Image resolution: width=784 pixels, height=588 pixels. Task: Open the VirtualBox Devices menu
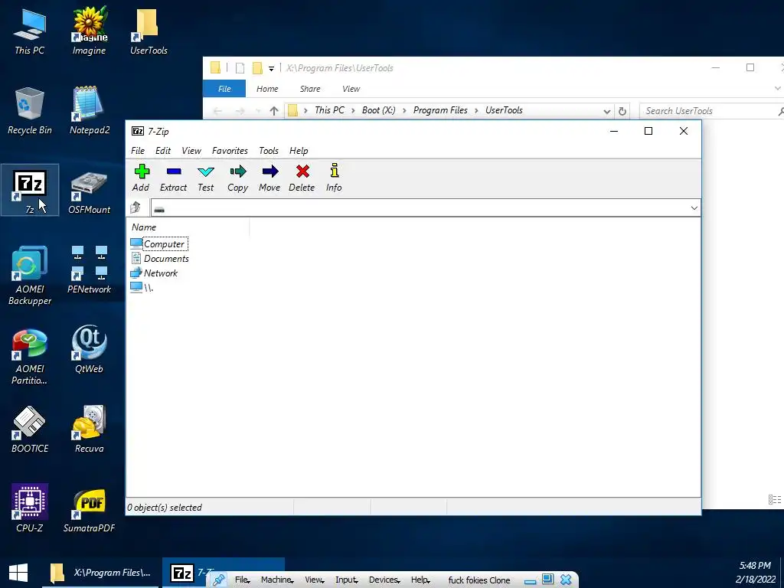(x=384, y=580)
